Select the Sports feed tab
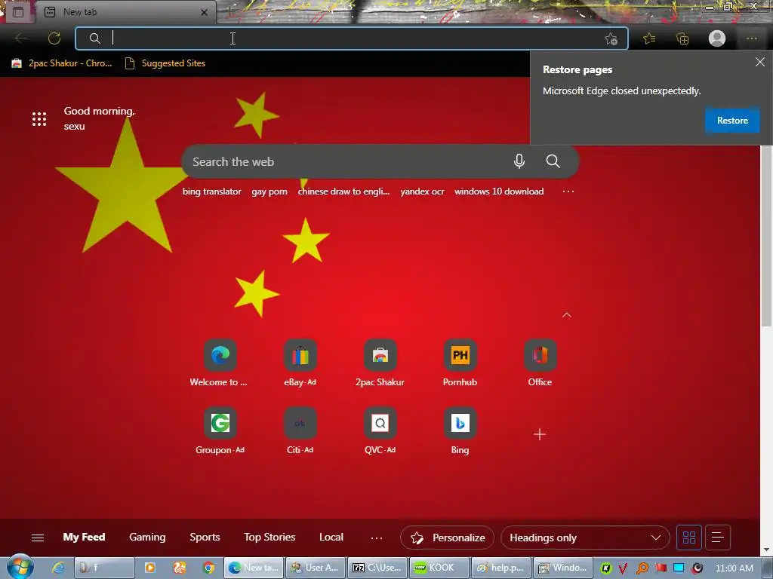773x579 pixels. [205, 537]
